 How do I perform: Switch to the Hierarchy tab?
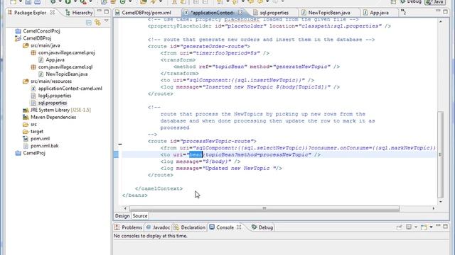pos(79,13)
